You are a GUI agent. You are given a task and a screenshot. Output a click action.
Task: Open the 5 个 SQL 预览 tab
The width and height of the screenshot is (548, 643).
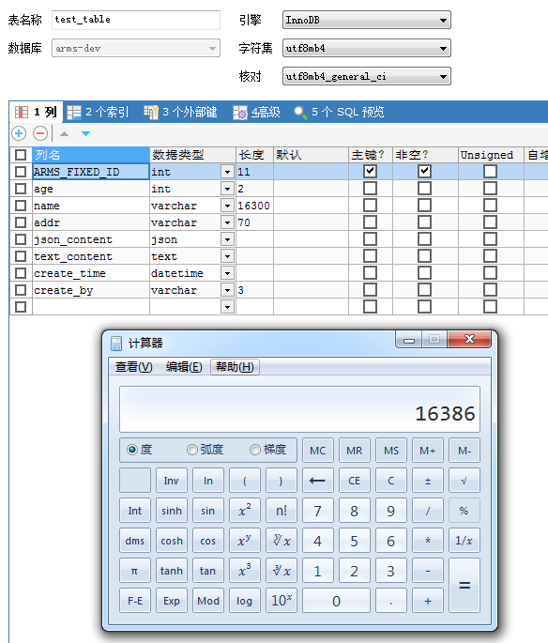340,112
